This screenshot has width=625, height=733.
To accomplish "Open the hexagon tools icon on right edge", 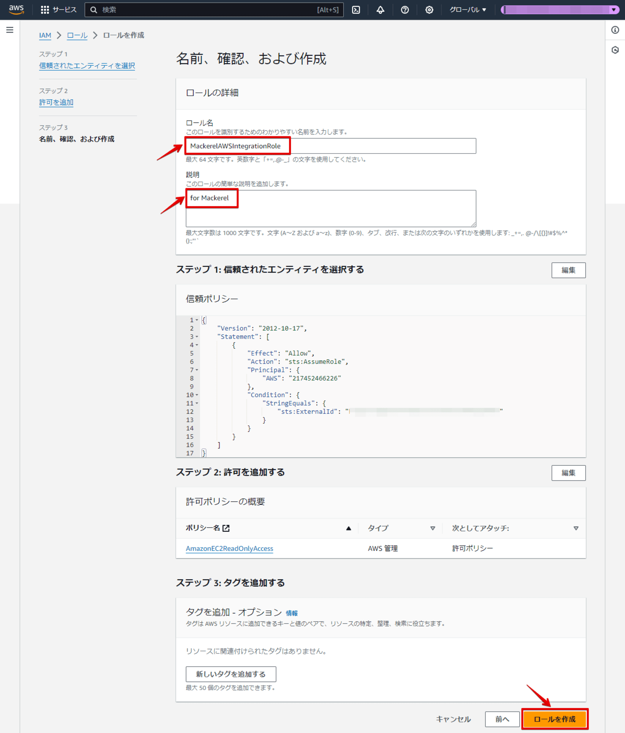I will 615,50.
